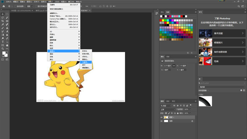
Task: Swap foreground and background colors
Action: coord(7,52)
